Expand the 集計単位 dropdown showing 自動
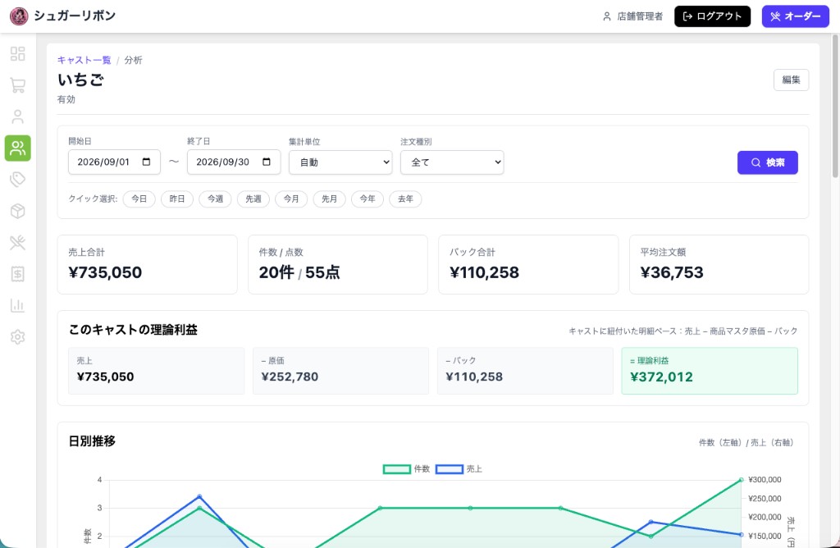Image resolution: width=840 pixels, height=548 pixels. (x=340, y=162)
